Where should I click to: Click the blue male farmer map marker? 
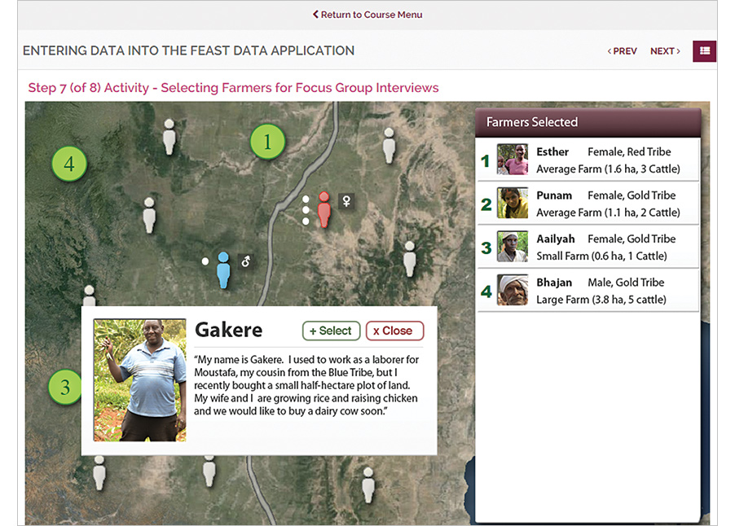[x=223, y=270]
